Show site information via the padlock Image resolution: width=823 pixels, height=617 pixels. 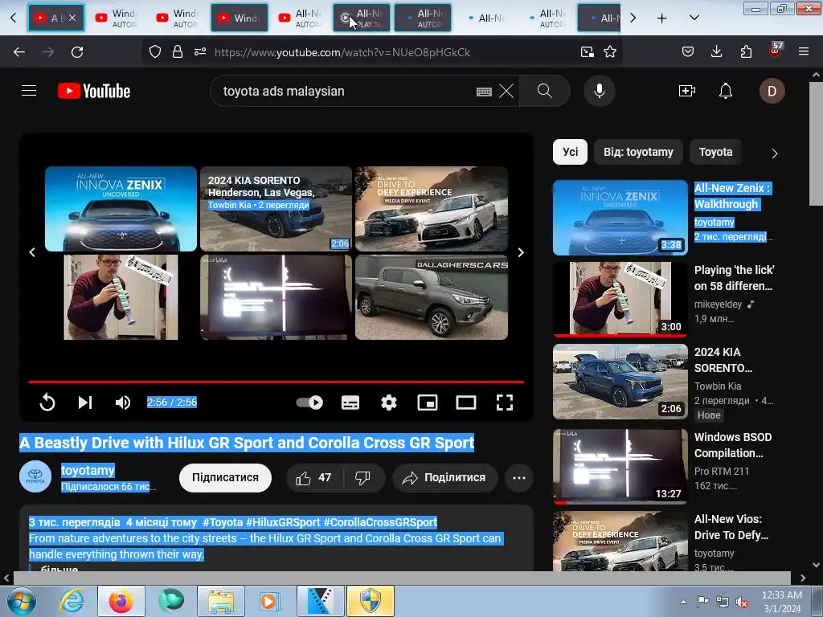point(178,52)
